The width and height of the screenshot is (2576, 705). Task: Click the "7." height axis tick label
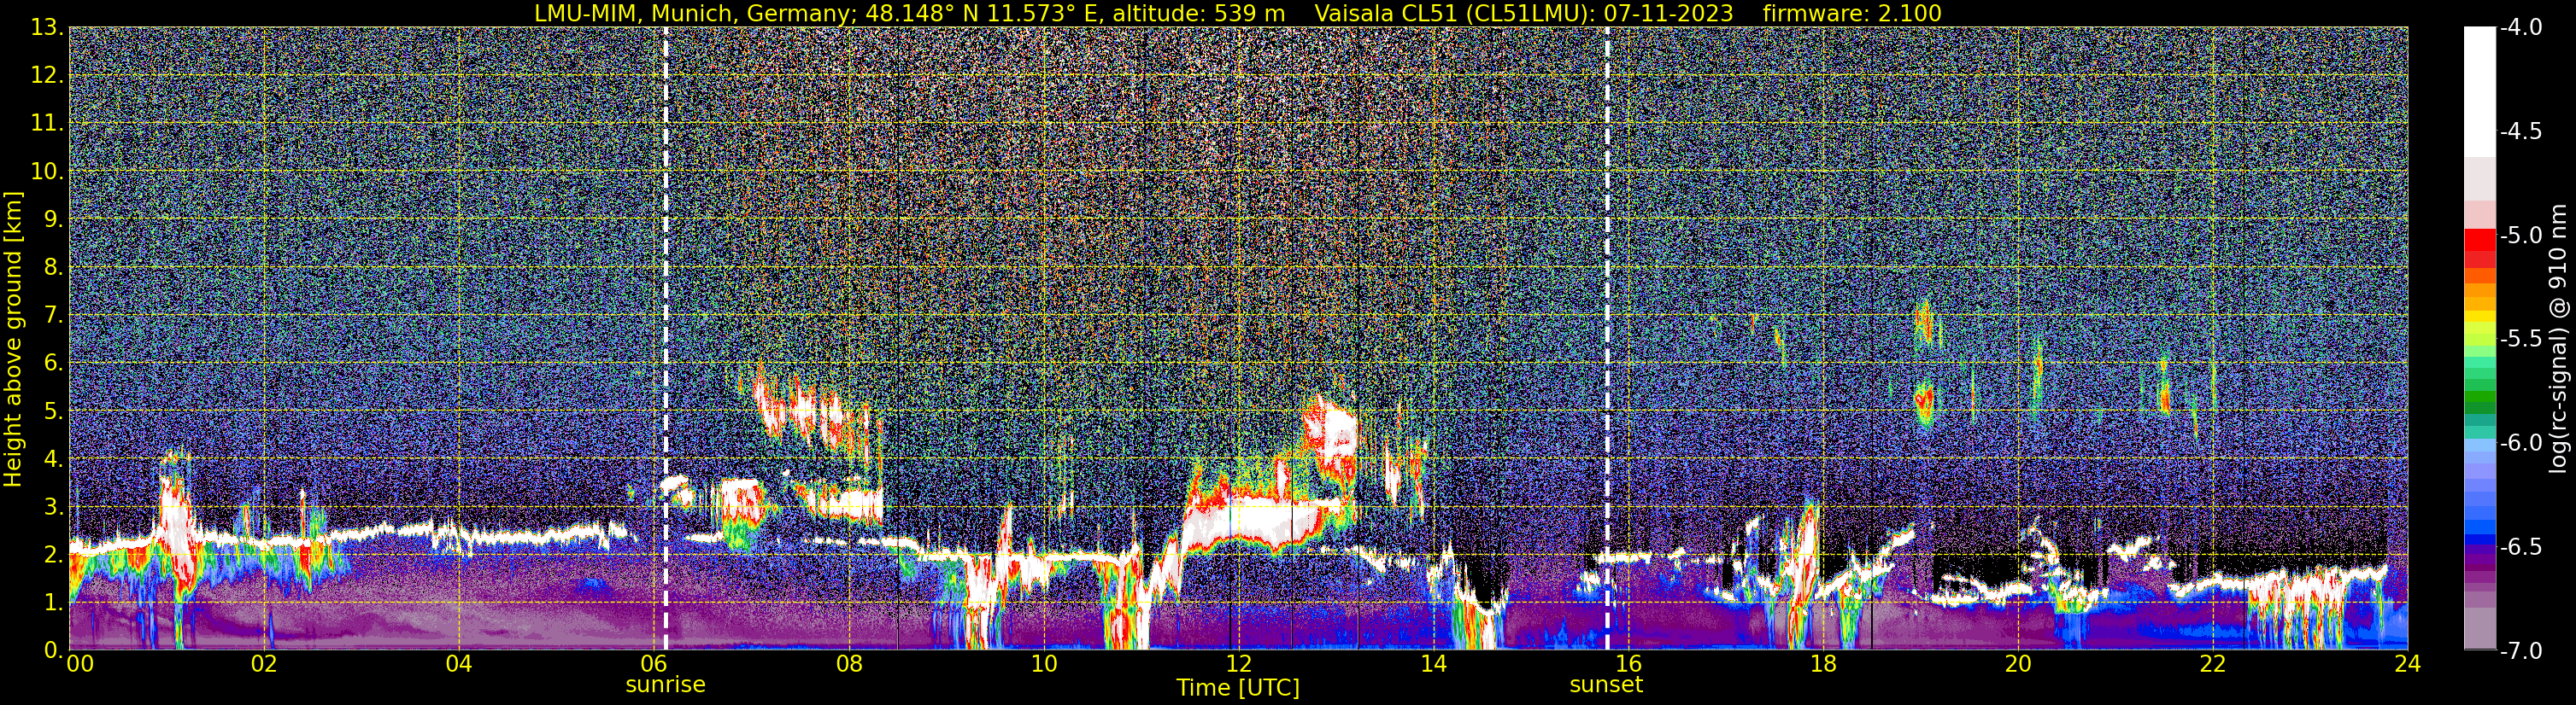tap(54, 316)
